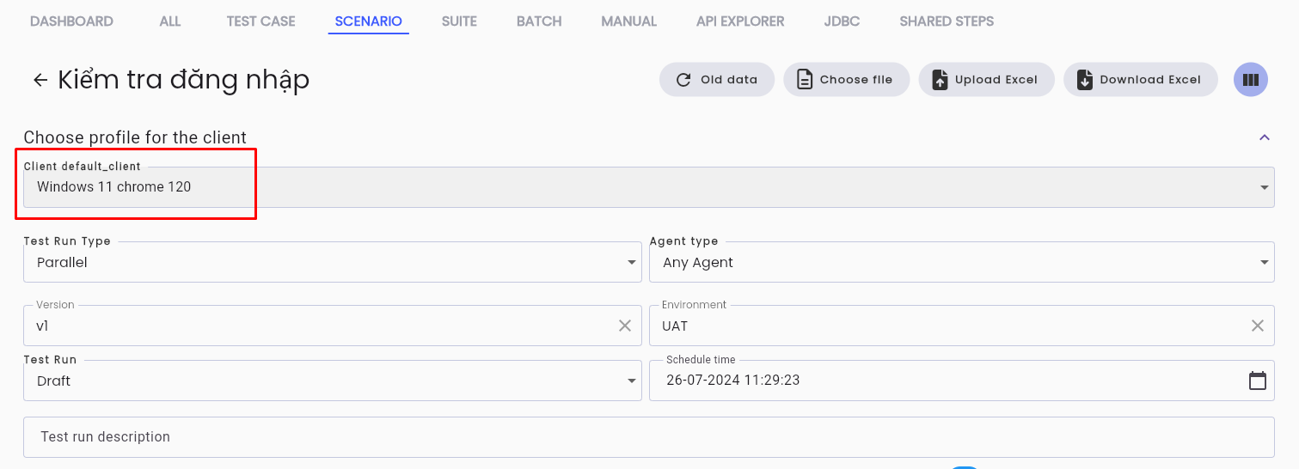Open the Test Run Draft dropdown

click(x=332, y=381)
